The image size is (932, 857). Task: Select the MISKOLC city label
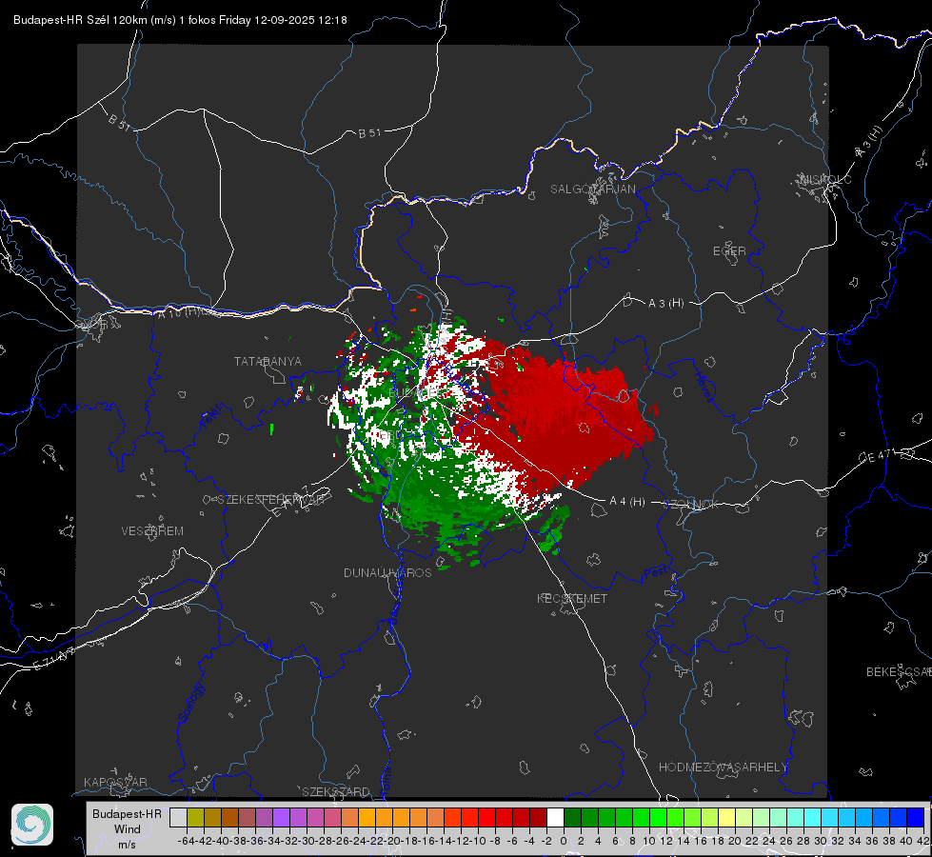pos(825,179)
